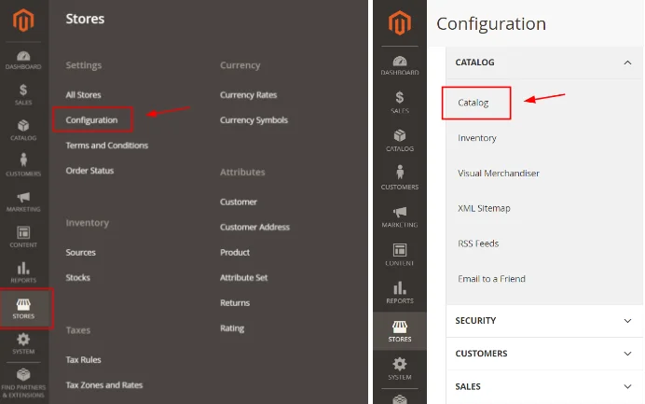
Task: Expand the SALES configuration section
Action: 626,385
